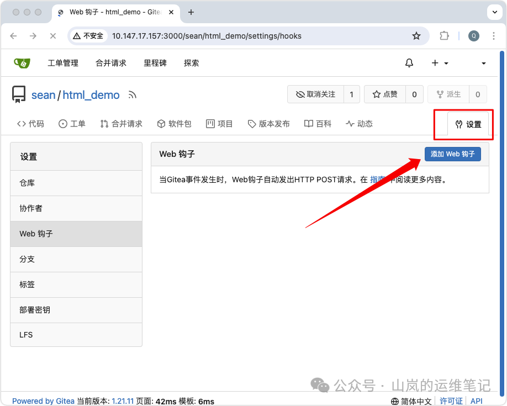
Task: Open the + create new dropdown
Action: click(439, 62)
